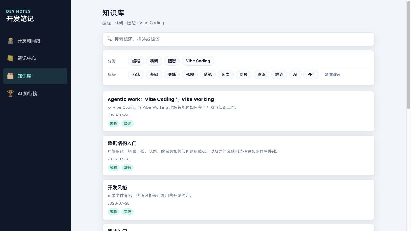Toggle the 视频 tag filter

(190, 74)
